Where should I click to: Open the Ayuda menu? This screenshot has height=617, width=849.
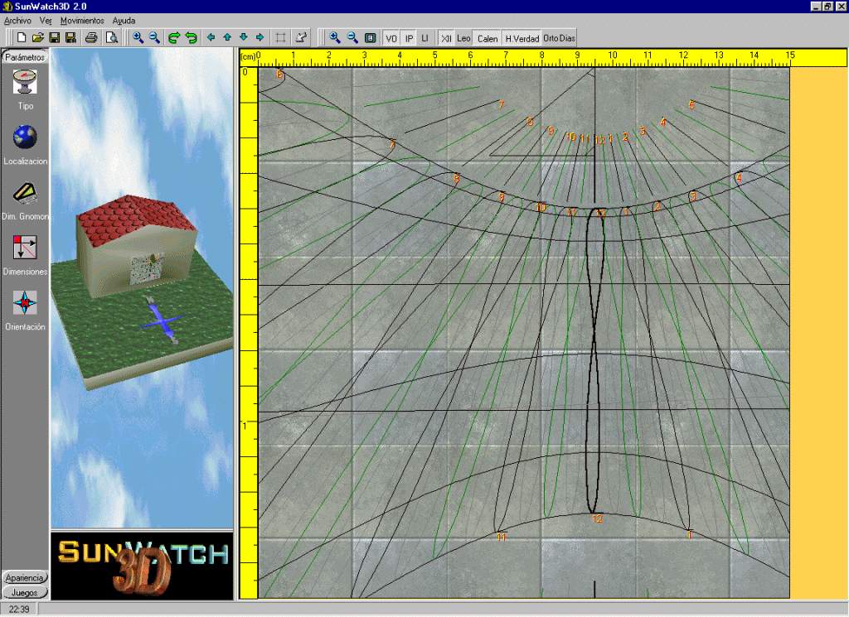124,20
